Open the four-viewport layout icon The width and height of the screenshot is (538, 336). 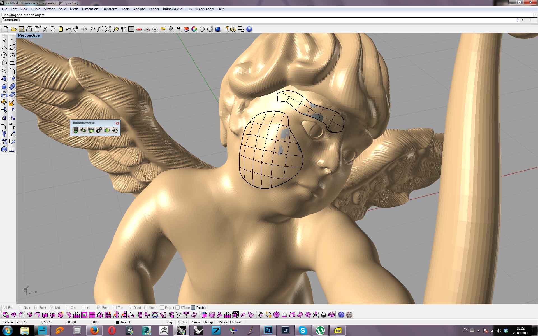(x=131, y=29)
